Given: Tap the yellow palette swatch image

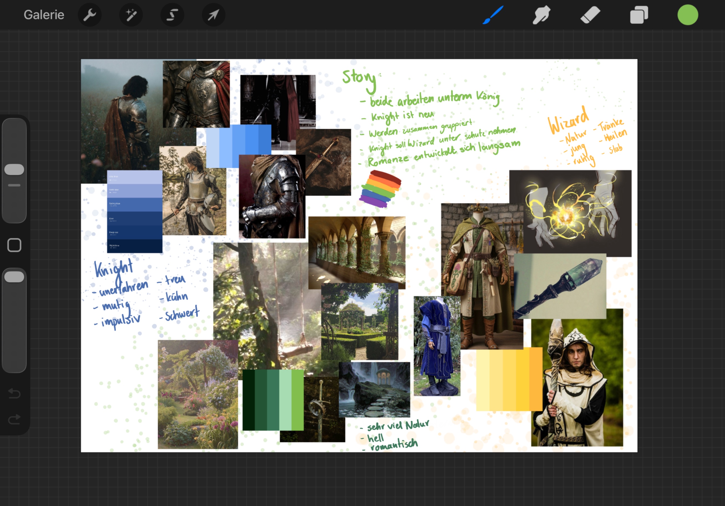Looking at the screenshot, I should point(509,379).
